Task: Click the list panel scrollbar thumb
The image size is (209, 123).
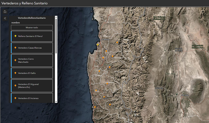Action: point(56,36)
